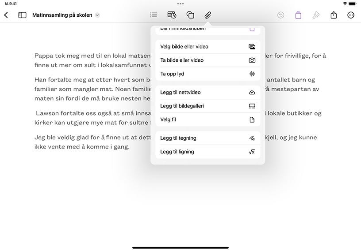Click the drawing scribble icon

coord(252,138)
